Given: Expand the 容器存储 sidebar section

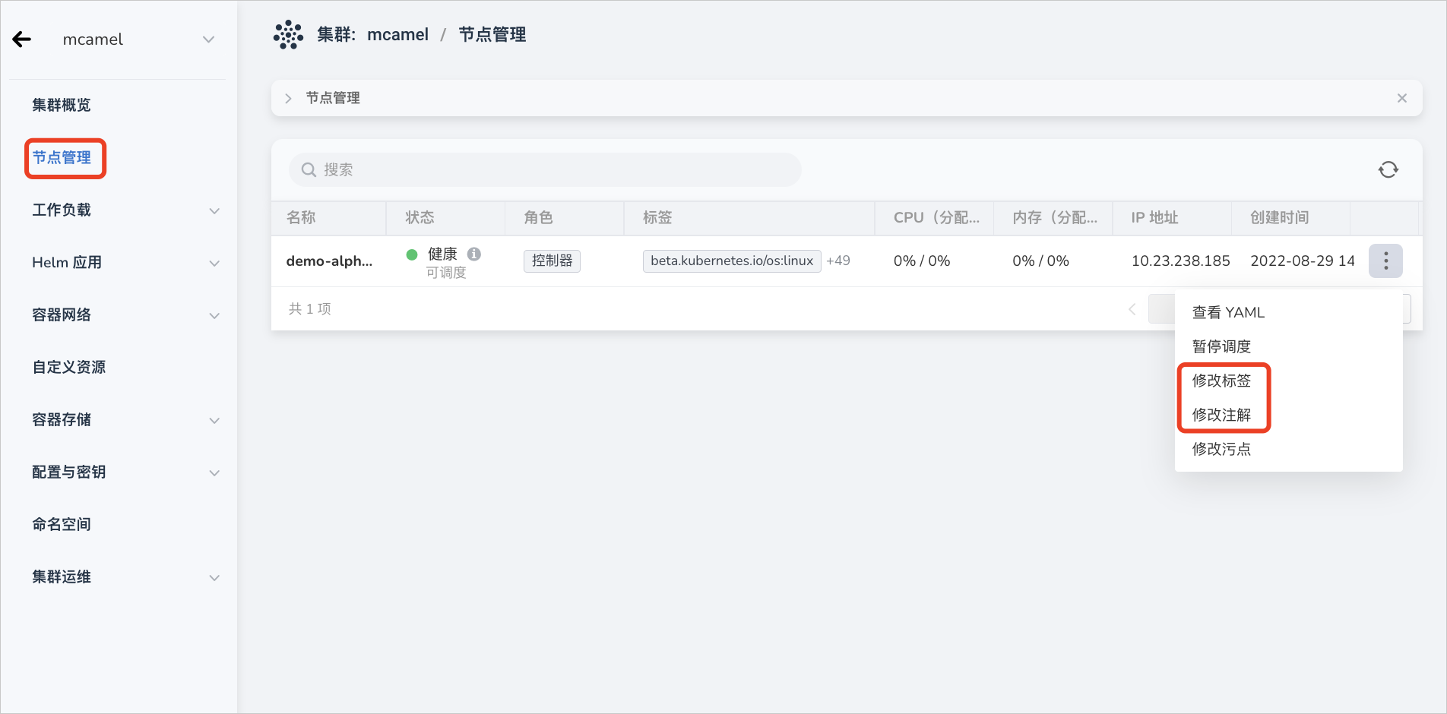Looking at the screenshot, I should click(214, 420).
